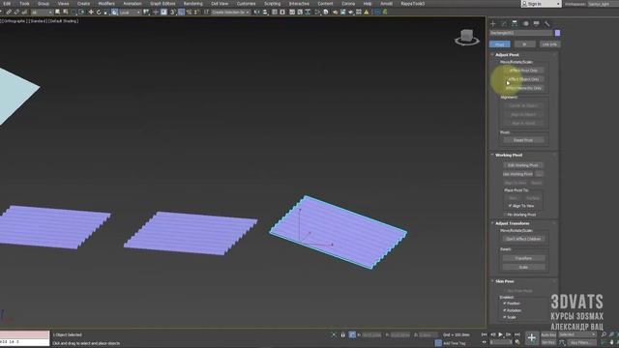Open the Sign In dropdown
This screenshot has height=348, width=619.
[x=542, y=4]
